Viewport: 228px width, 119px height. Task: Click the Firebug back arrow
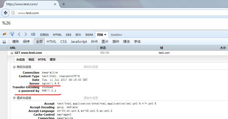[19, 34]
